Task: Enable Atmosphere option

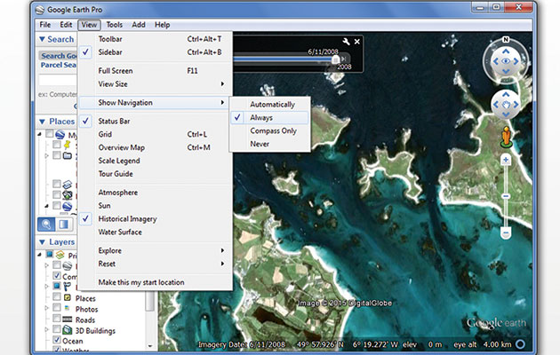Action: (156, 193)
